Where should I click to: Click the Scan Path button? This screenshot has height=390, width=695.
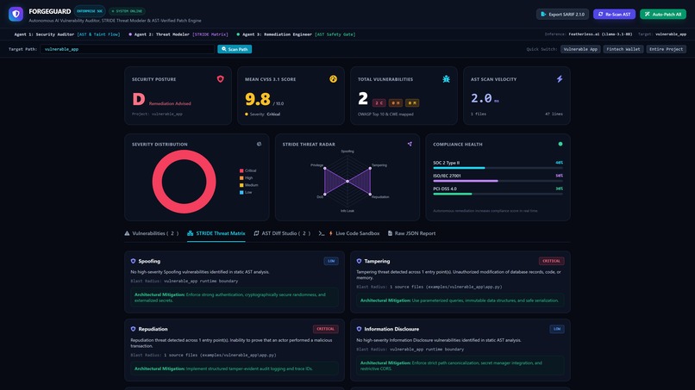(x=235, y=49)
